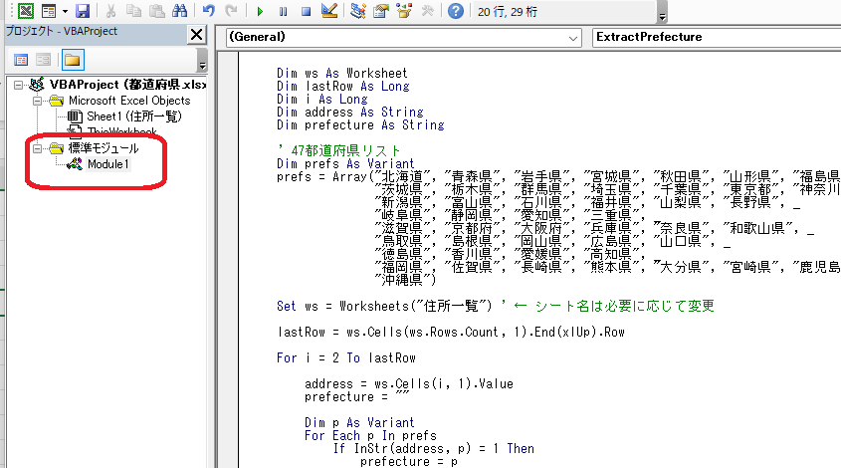841x468 pixels.
Task: Open VBA Help question mark icon
Action: 455,11
